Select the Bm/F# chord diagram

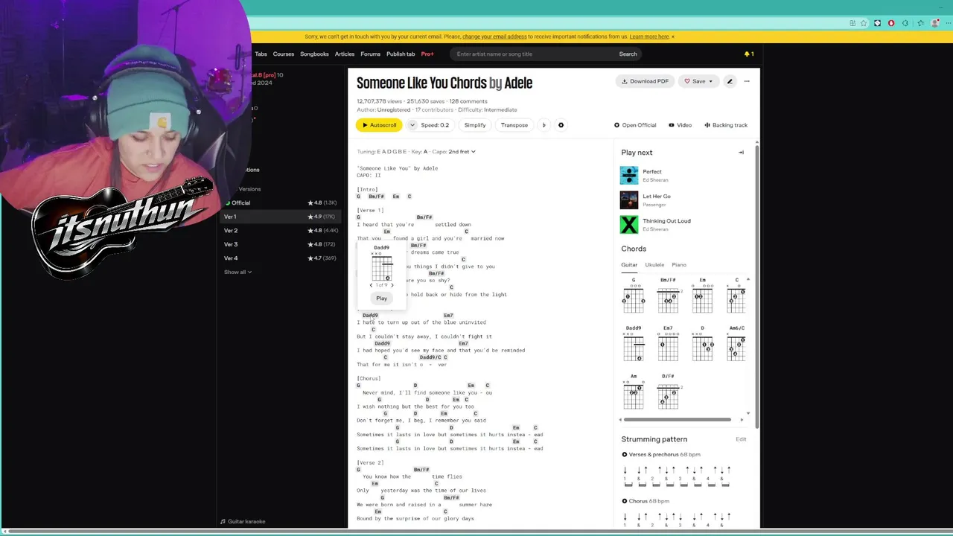point(668,296)
